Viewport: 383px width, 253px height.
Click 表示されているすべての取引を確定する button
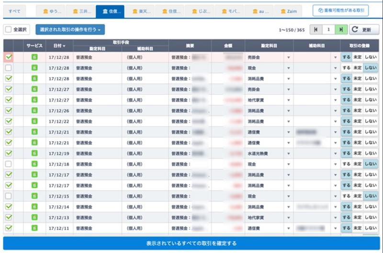point(191,243)
